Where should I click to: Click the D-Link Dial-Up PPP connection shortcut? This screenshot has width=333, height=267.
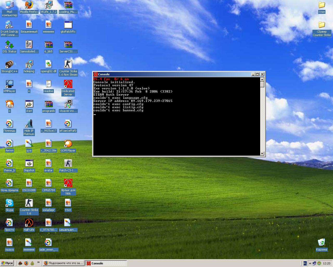pos(9,28)
